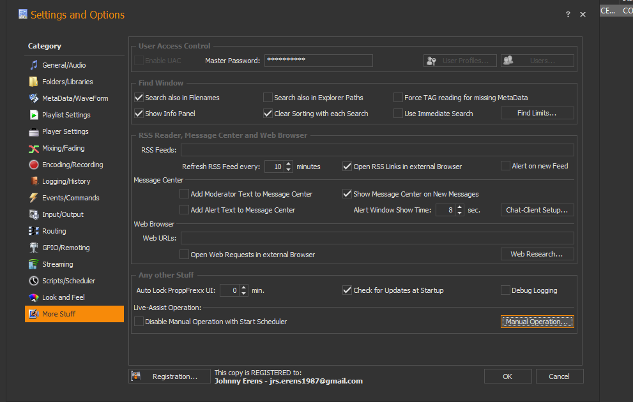Open the Find Limits dialog

click(x=537, y=114)
